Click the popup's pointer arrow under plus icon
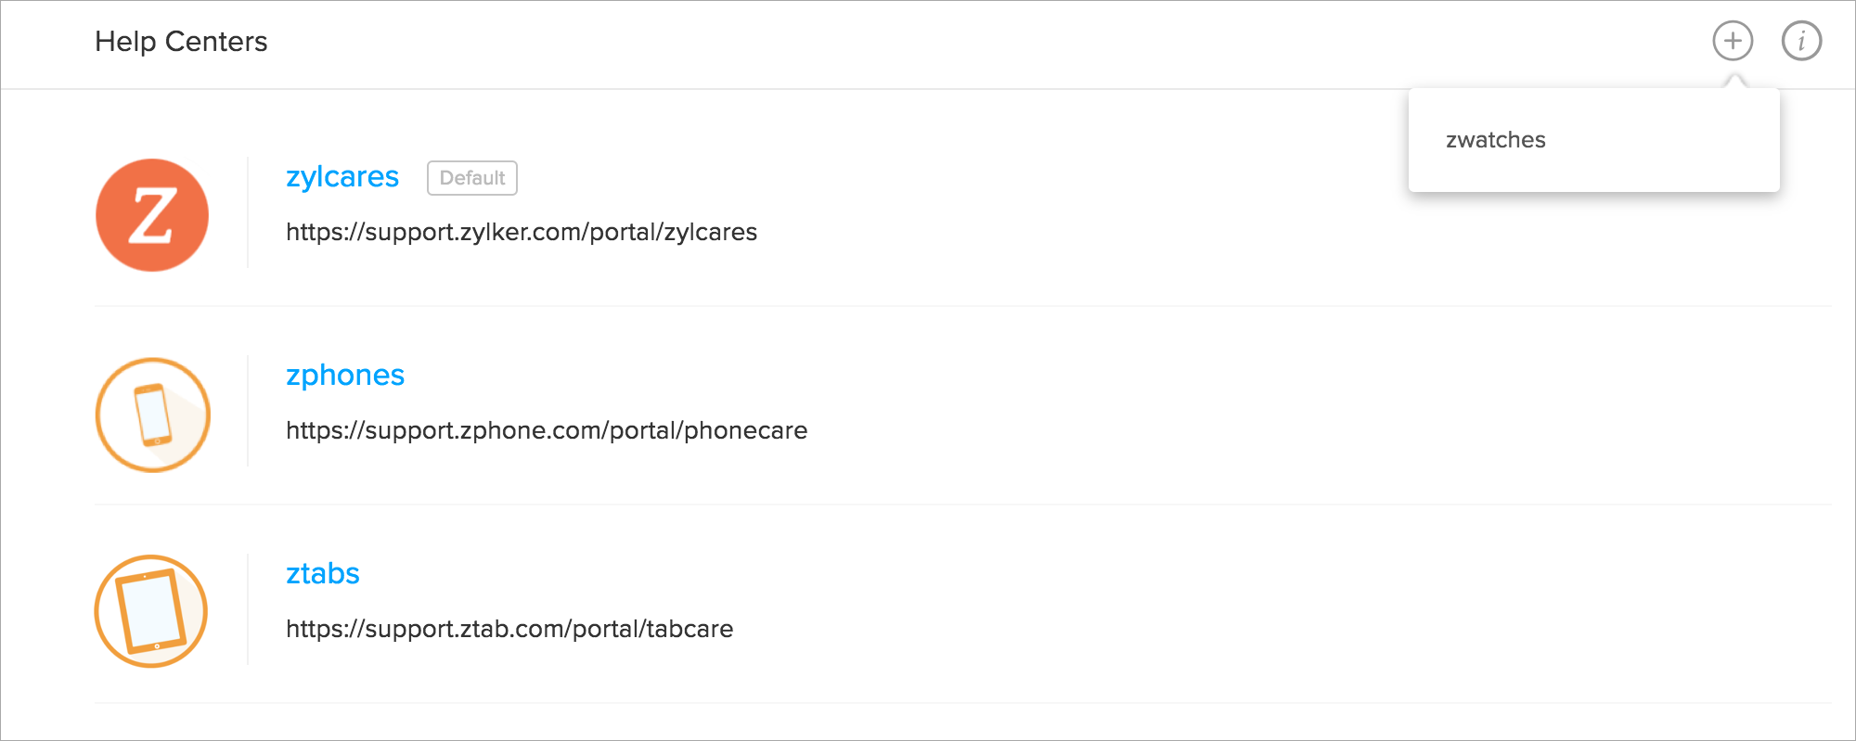1856x741 pixels. click(x=1734, y=83)
